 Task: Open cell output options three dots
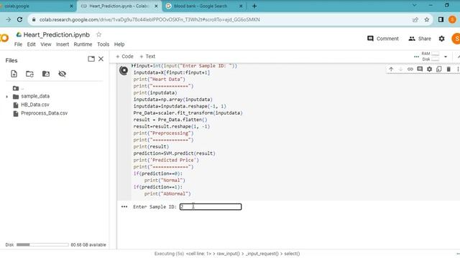click(124, 206)
